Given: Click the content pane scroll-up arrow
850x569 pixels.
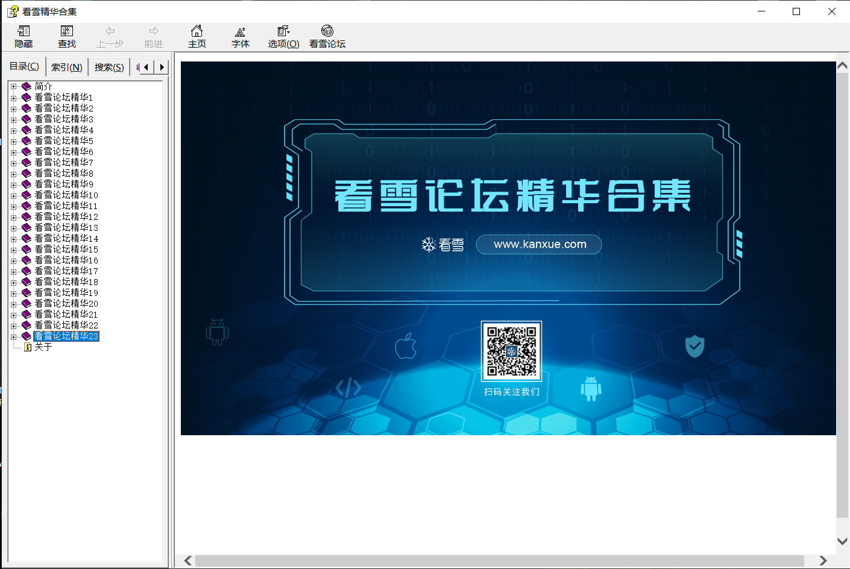Looking at the screenshot, I should tap(843, 66).
